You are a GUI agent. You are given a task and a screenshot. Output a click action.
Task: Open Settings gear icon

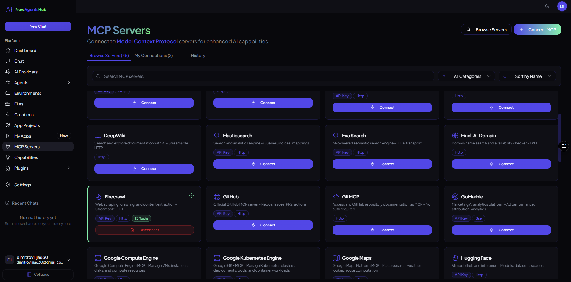[8, 185]
